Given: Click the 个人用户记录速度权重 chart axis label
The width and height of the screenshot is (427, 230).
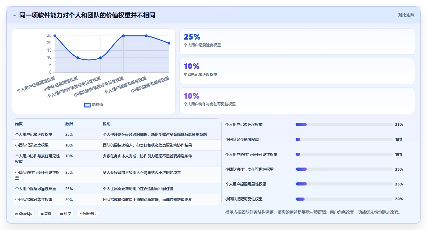Looking at the screenshot, I should tap(36, 85).
